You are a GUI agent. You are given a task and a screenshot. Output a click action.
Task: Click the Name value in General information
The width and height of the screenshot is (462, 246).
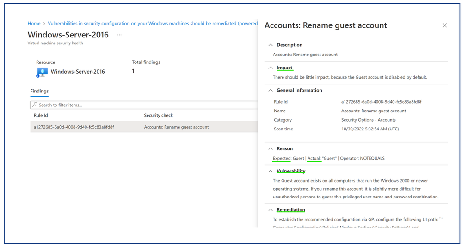(x=373, y=111)
